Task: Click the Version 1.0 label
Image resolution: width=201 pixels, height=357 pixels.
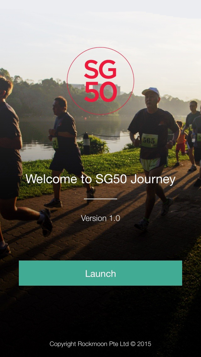Action: click(100, 218)
